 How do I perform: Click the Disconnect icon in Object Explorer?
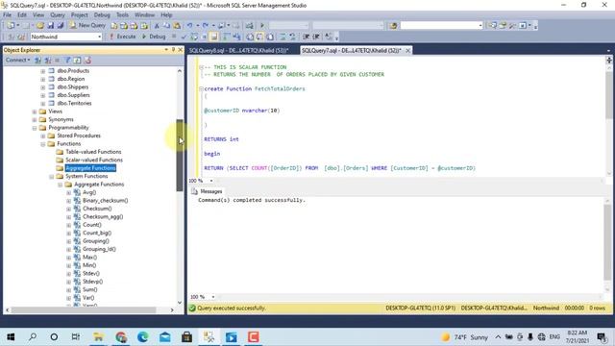[48, 60]
